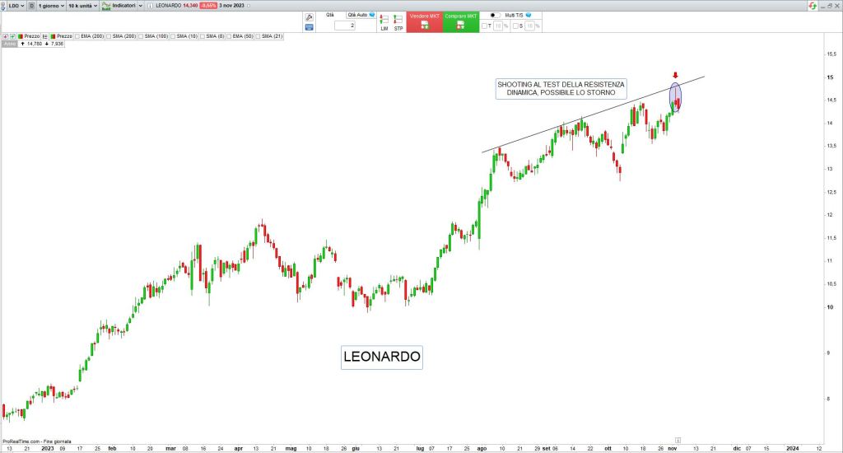Enable the SMA (10) checkbox
The height and width of the screenshot is (453, 843).
[173, 36]
